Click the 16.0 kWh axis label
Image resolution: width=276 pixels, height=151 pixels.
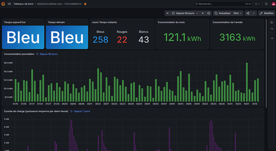(x=8, y=63)
